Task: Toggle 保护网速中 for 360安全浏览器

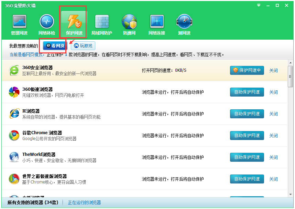Action: 247,70
